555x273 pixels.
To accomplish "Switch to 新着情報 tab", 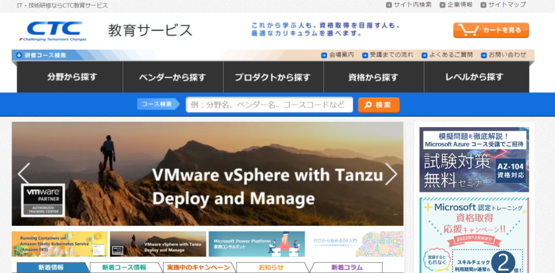I will [x=51, y=268].
